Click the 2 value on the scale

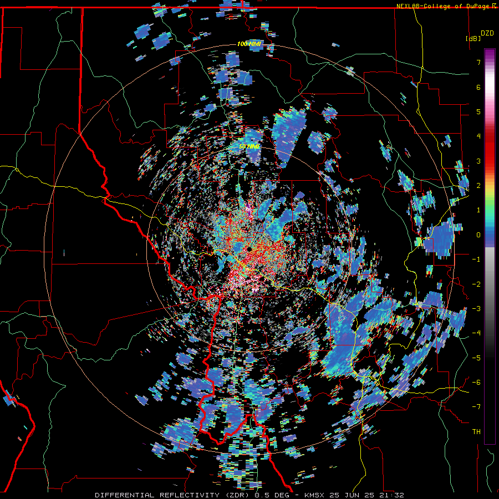478,186
